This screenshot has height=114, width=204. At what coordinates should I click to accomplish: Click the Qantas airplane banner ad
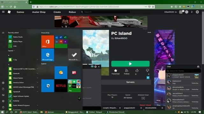(101, 22)
